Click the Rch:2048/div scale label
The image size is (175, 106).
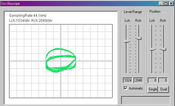(42, 21)
